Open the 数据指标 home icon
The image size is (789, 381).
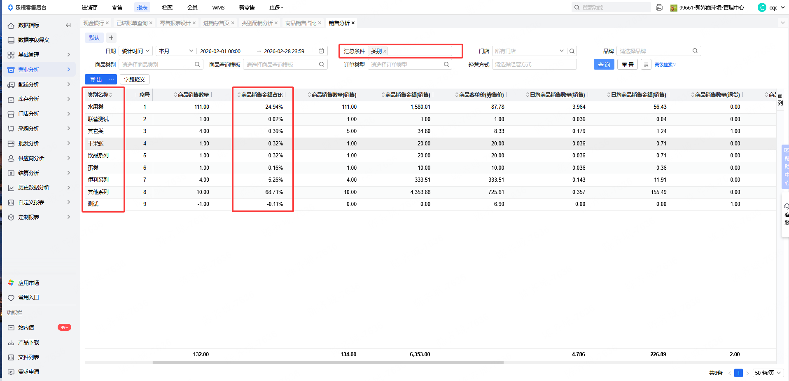[11, 26]
